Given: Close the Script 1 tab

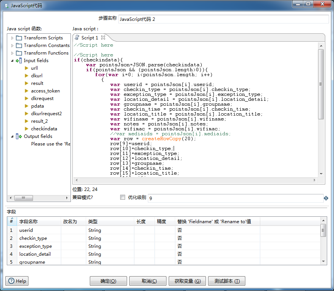Looking at the screenshot, I should pyautogui.click(x=103, y=38).
